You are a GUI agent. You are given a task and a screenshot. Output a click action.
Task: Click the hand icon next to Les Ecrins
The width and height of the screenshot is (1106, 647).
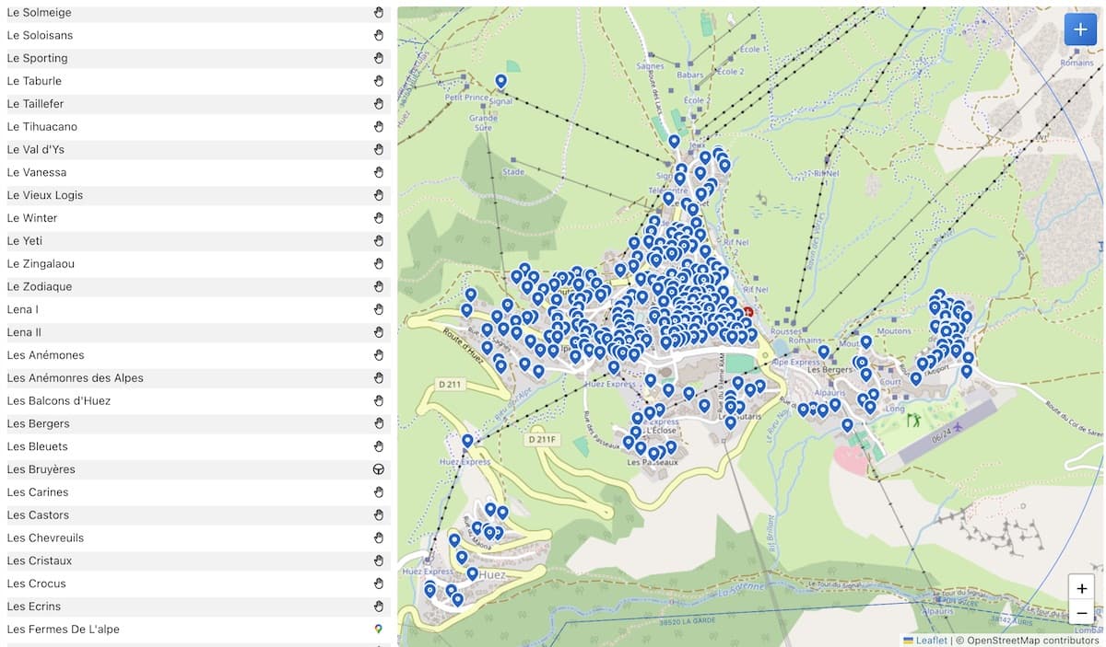point(379,606)
